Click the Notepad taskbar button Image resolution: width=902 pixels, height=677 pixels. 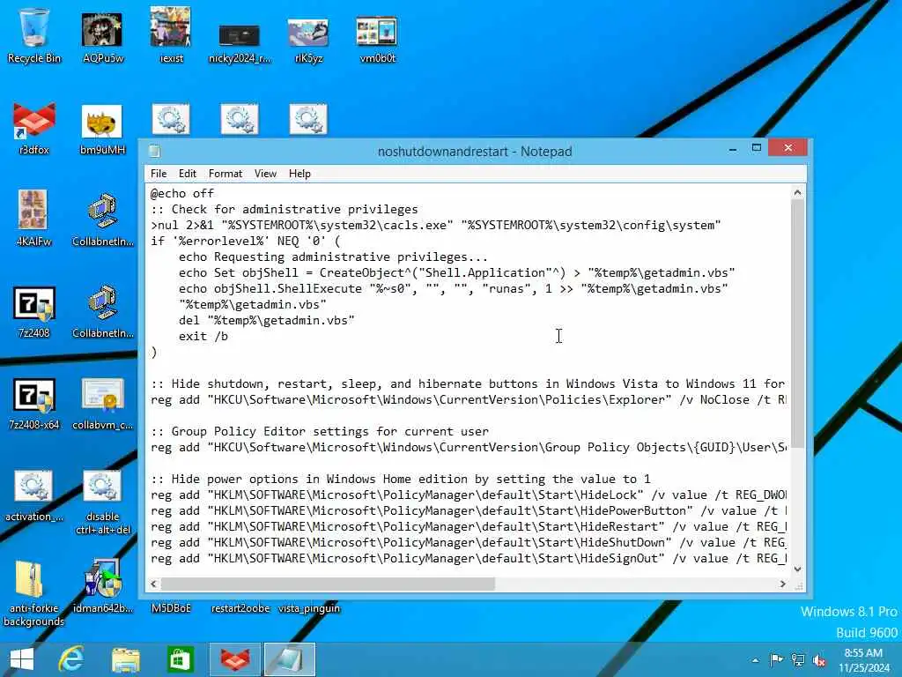coord(289,659)
